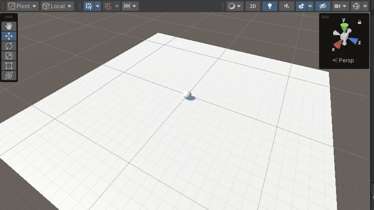Select the Rect tool
Viewport: 374px width, 210px height.
pos(9,66)
